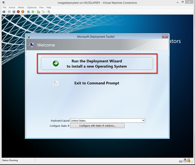The image size is (195, 165).
Task: Click the Ctrl+Alt+Delete toolbar icon
Action: click(4, 12)
